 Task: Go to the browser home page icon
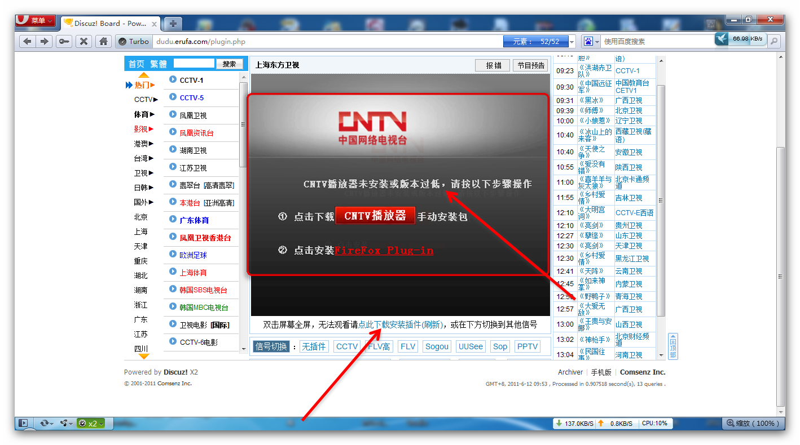click(103, 41)
